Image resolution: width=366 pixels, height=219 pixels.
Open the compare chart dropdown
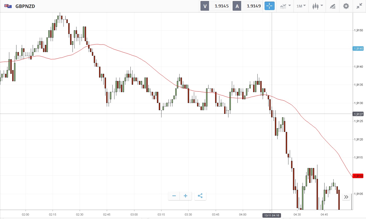point(285,6)
